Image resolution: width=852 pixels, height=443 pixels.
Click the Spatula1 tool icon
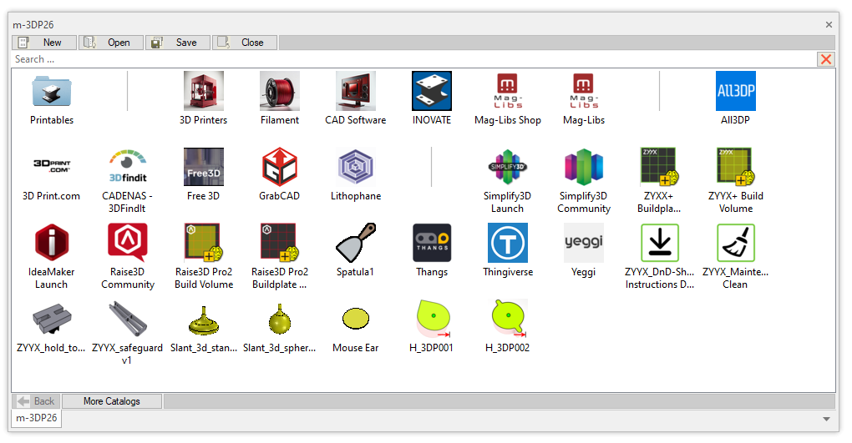pyautogui.click(x=355, y=244)
